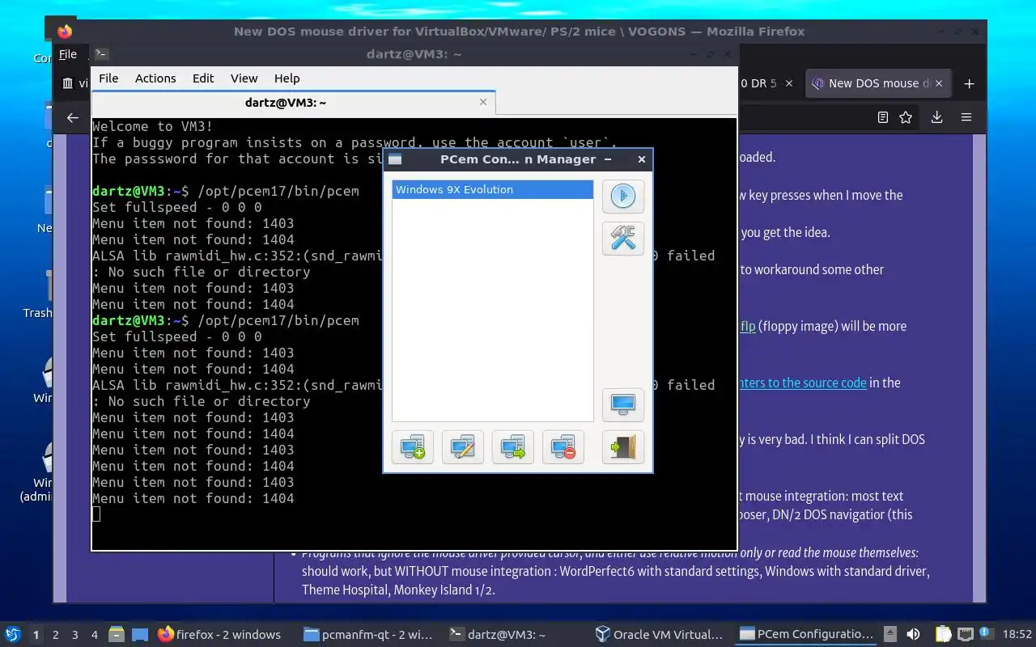Open the View menu in the terminal
Viewport: 1036px width, 647px height.
pyautogui.click(x=244, y=78)
